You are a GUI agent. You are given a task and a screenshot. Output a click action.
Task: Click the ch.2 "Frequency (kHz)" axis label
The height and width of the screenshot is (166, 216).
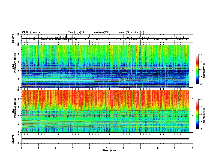pyautogui.click(x=15, y=108)
